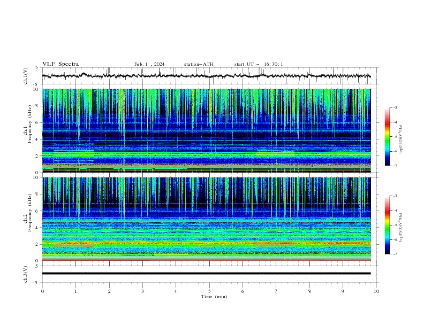Click the "ch.1(V)" axis label
This screenshot has height=327, width=424.
(26, 76)
